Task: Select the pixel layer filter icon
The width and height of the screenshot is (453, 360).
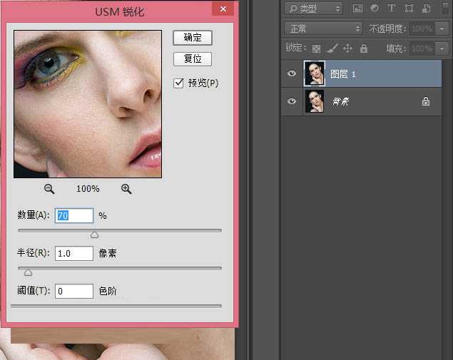Action: 357,9
